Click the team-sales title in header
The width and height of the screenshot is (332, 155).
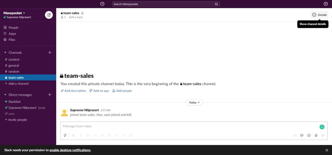point(71,13)
